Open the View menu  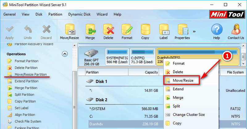pos(26,14)
